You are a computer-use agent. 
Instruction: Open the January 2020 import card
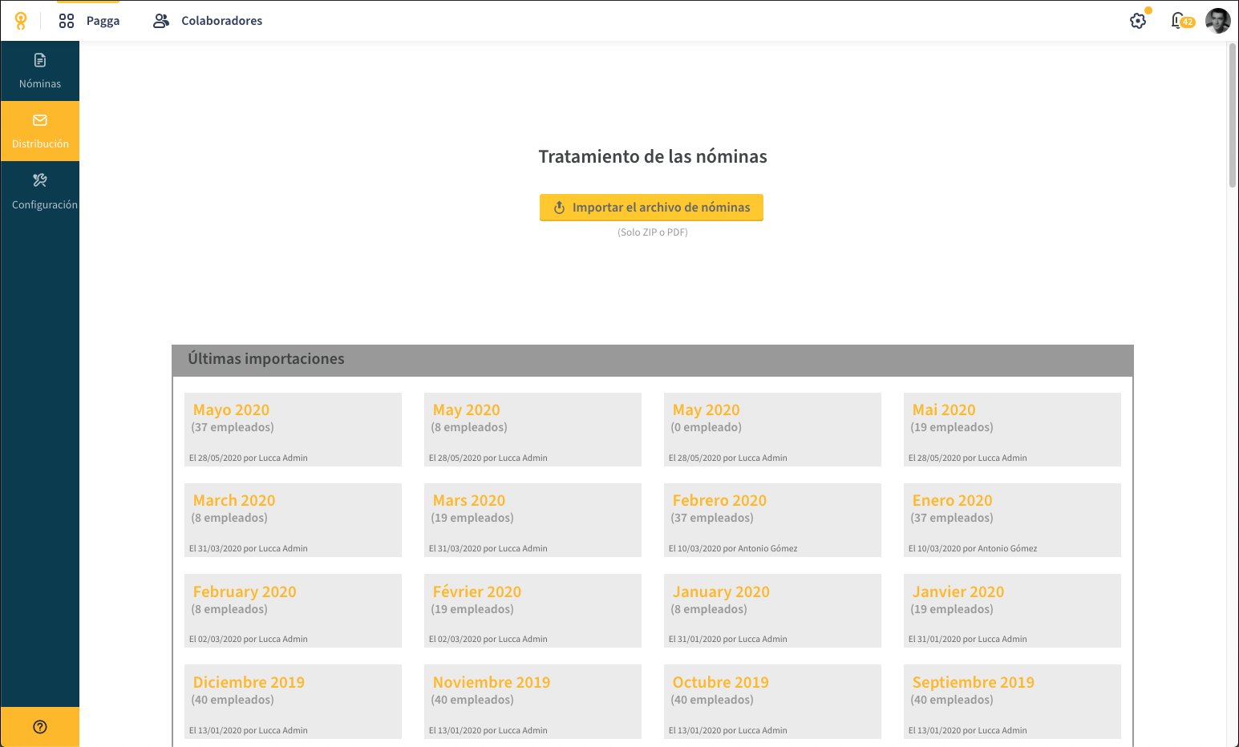tap(772, 611)
